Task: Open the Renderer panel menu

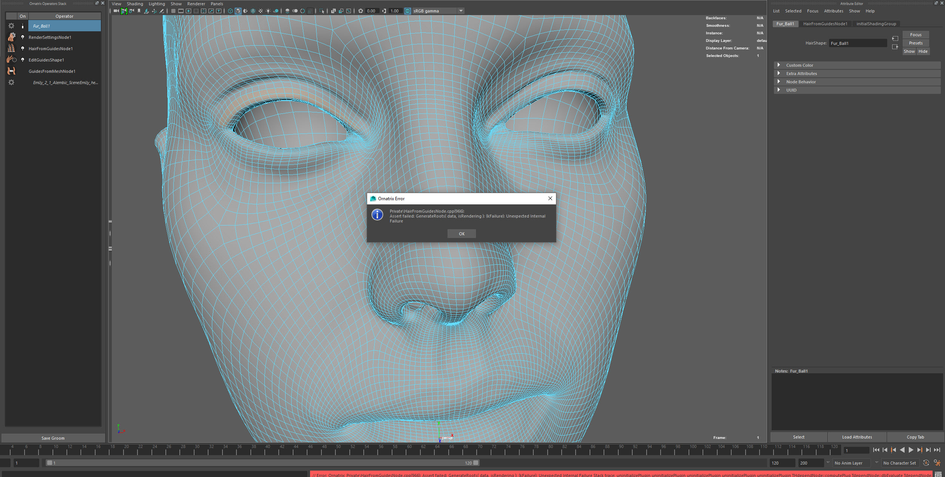Action: coord(196,4)
